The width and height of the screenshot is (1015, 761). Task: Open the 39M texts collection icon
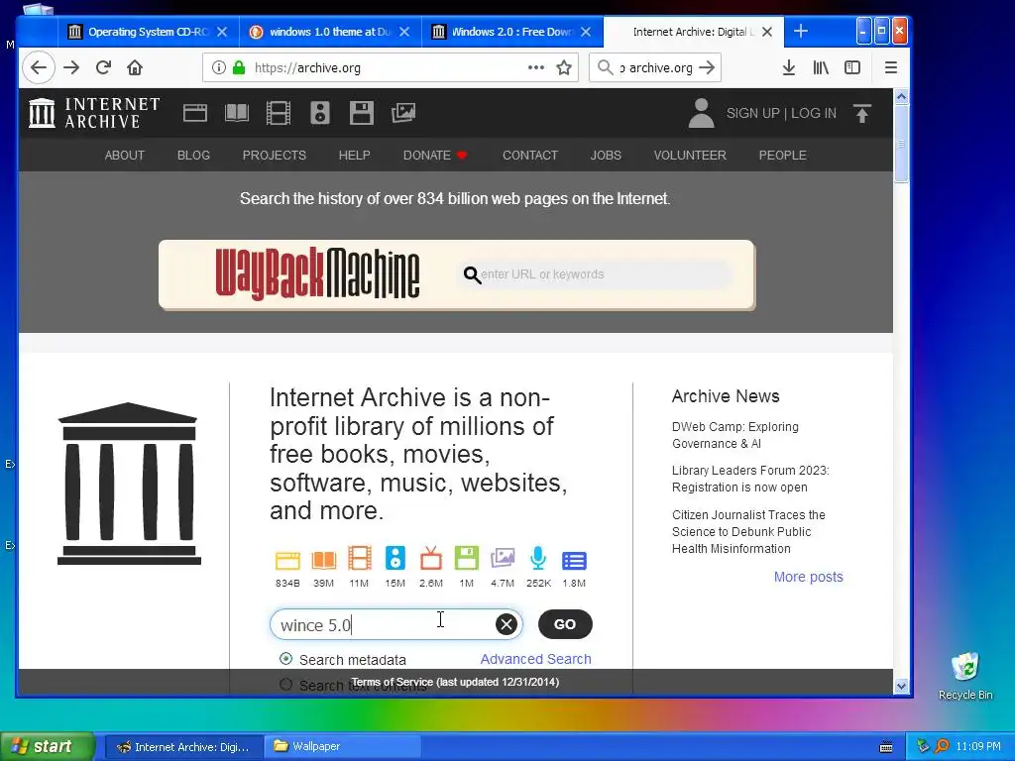324,560
